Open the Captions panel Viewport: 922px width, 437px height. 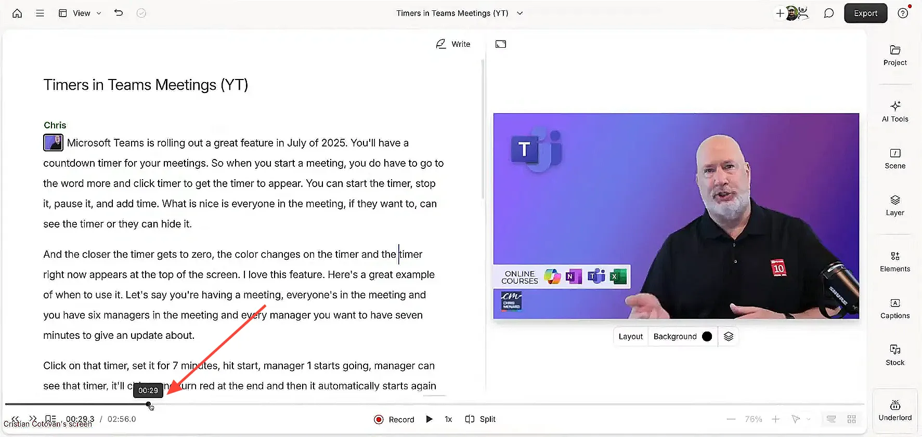tap(895, 308)
